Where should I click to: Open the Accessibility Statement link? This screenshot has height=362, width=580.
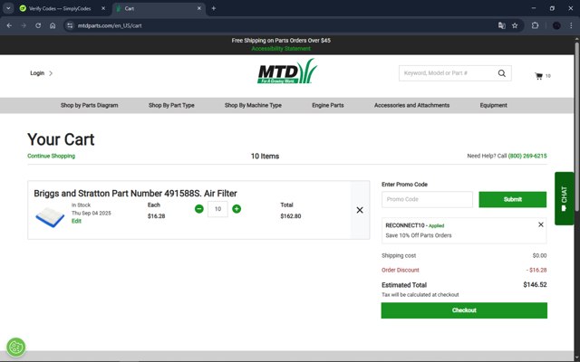tap(281, 48)
